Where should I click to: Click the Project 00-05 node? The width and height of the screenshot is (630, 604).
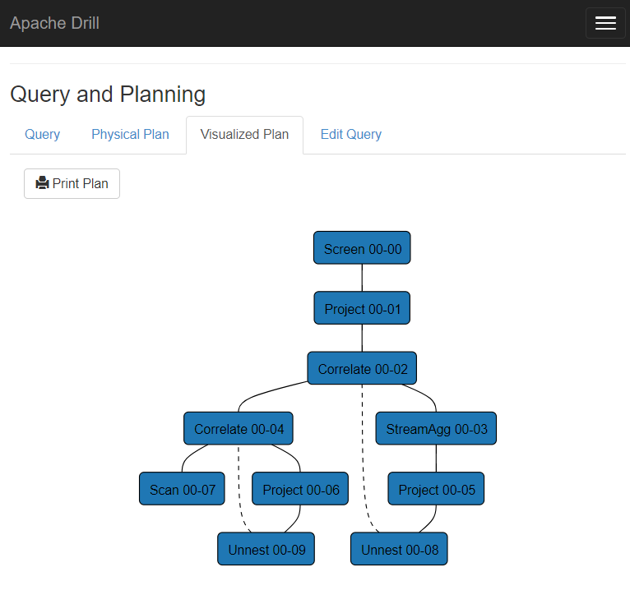coord(436,490)
